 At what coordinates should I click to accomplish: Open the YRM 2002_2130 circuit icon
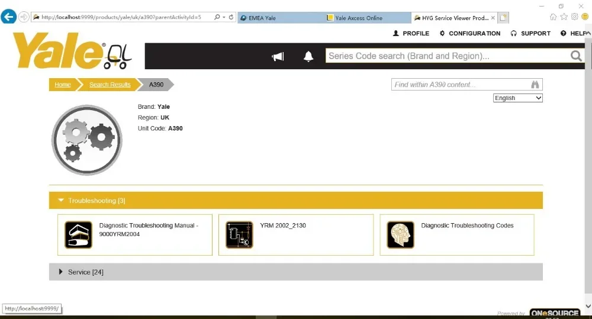[x=239, y=235]
